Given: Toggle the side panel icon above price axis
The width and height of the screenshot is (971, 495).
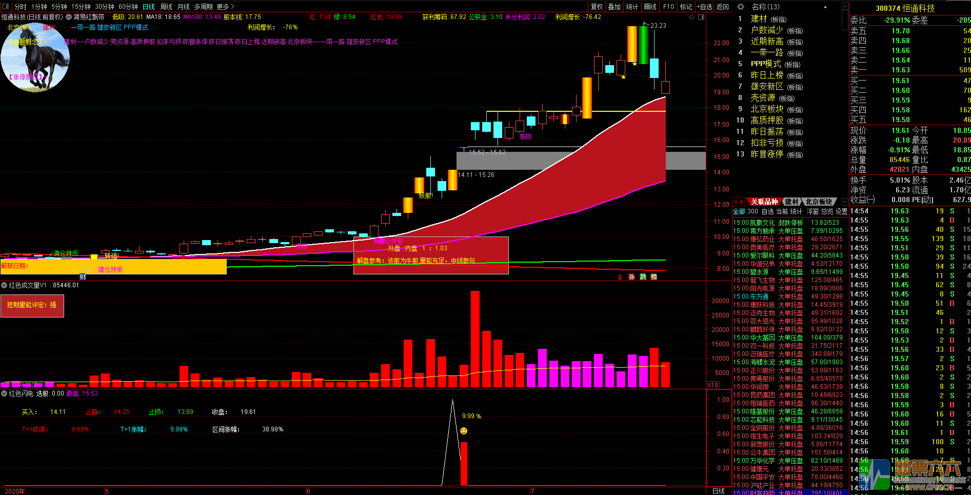Looking at the screenshot, I should tap(701, 17).
